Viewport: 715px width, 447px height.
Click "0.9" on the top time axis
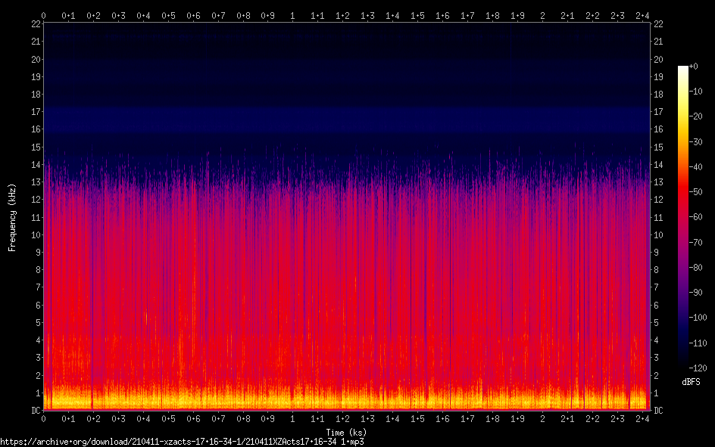[268, 16]
